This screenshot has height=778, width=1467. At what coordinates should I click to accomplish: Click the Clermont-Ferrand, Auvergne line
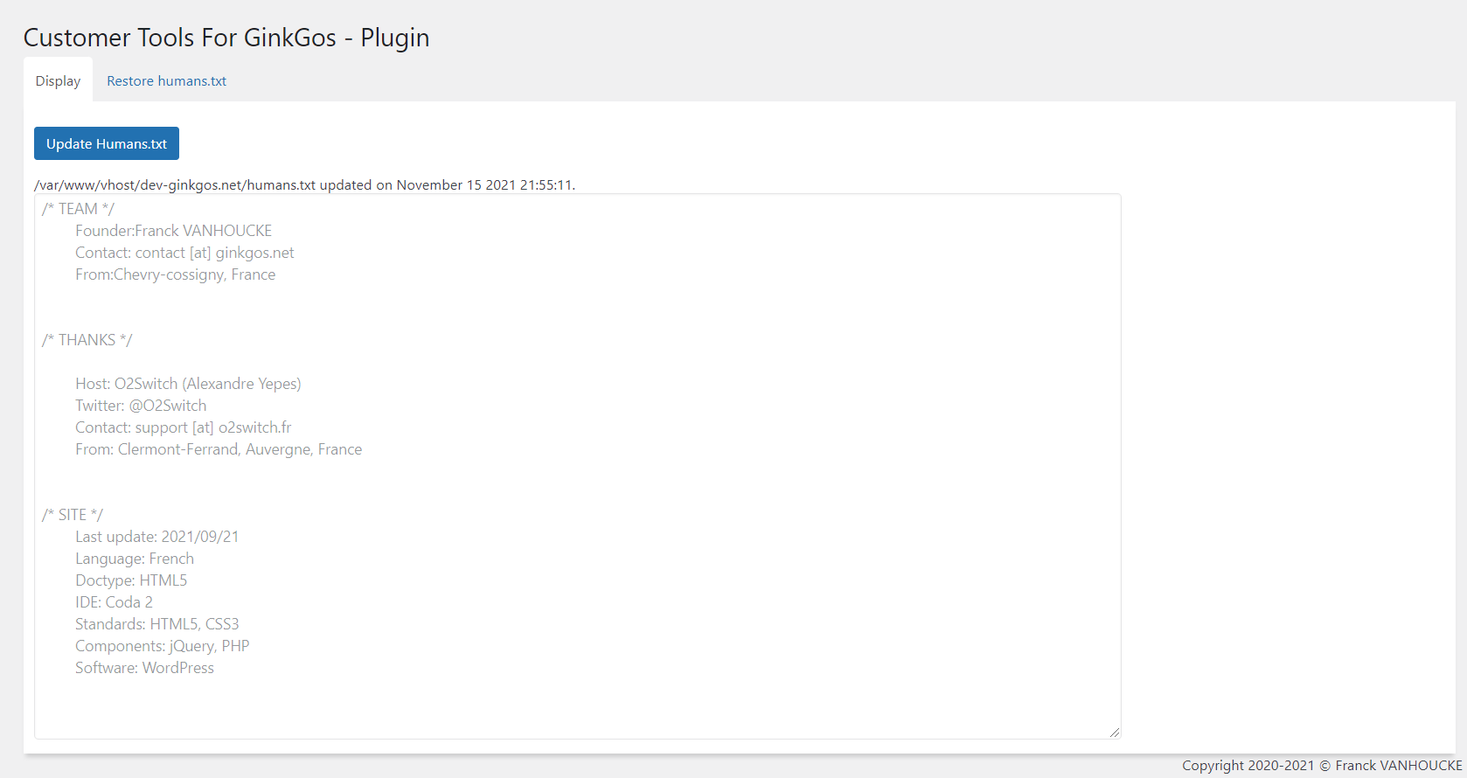pyautogui.click(x=219, y=449)
